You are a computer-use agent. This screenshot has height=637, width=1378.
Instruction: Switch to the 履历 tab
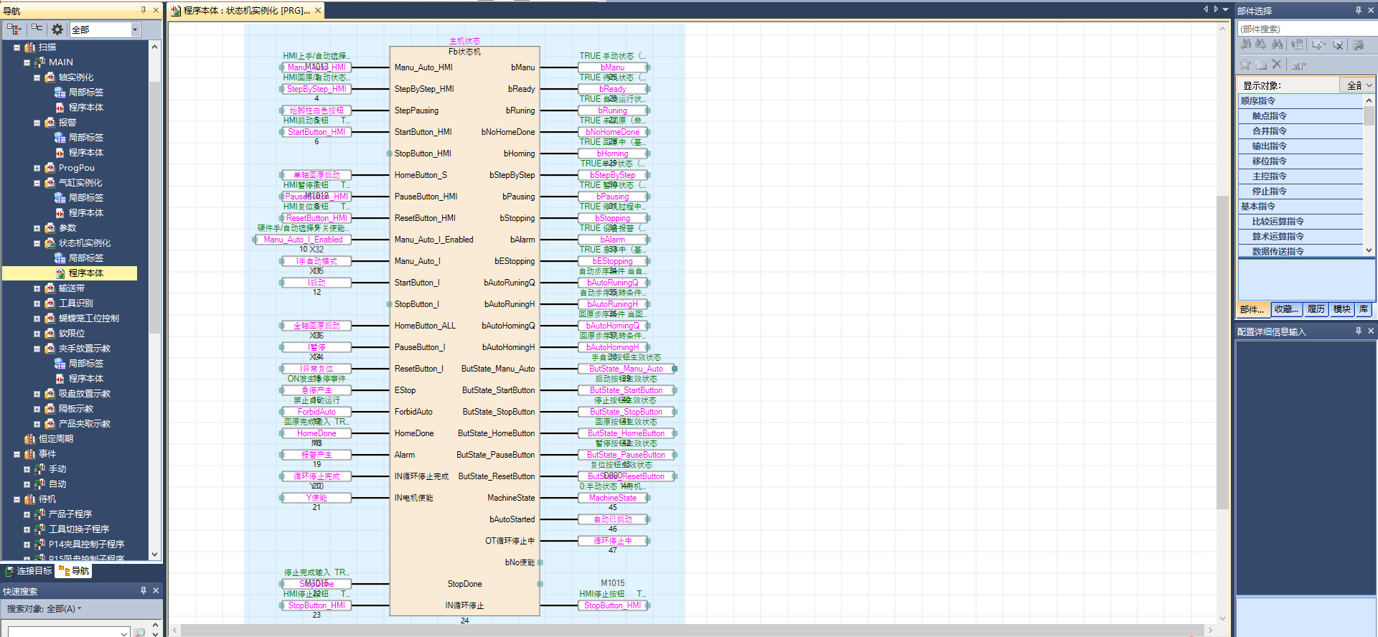[1316, 309]
